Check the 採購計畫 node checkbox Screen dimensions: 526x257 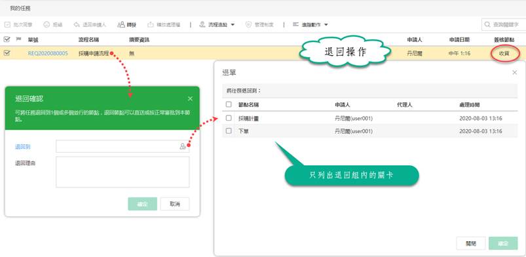[229, 118]
